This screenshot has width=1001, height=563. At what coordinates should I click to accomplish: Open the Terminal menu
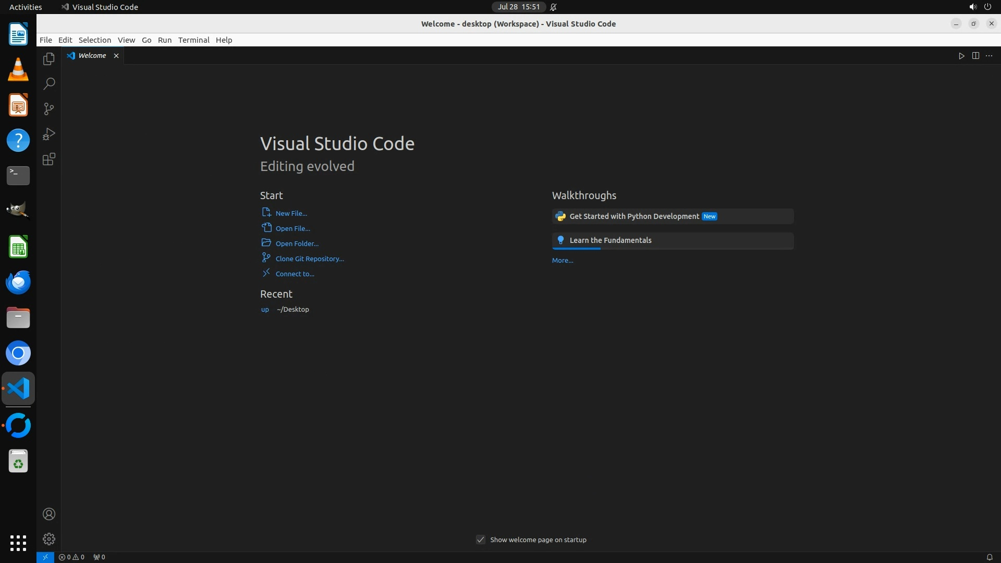[193, 40]
